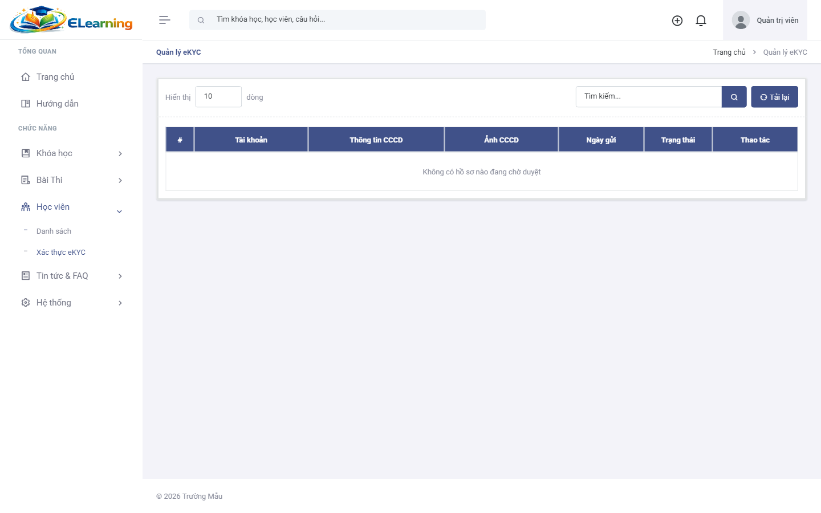Click the Ảnh CCCD column header

(501, 140)
